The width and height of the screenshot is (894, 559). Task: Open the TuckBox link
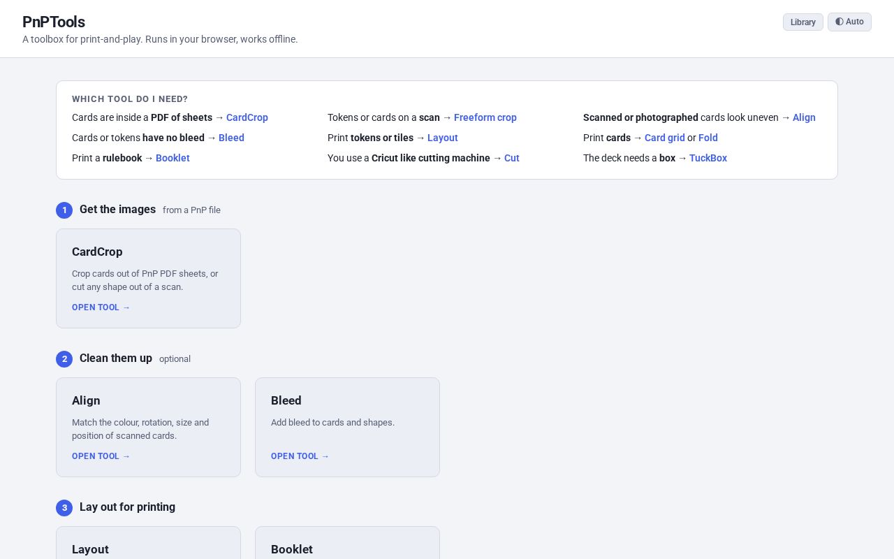708,158
